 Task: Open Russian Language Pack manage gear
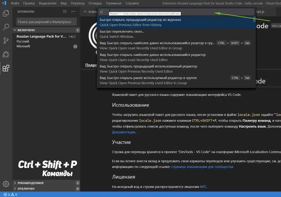75,46
